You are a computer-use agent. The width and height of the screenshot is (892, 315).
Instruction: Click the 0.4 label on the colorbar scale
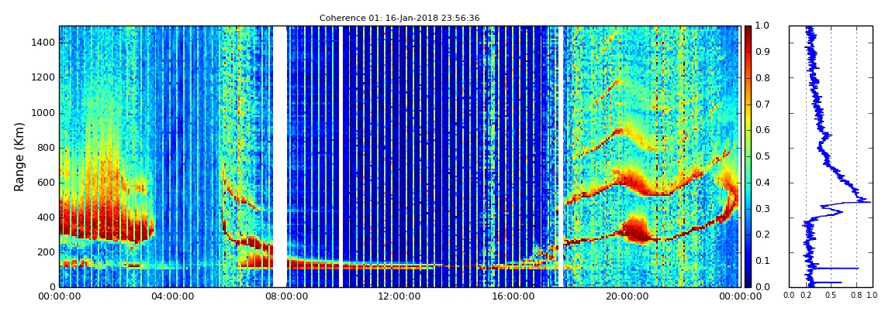pos(762,182)
